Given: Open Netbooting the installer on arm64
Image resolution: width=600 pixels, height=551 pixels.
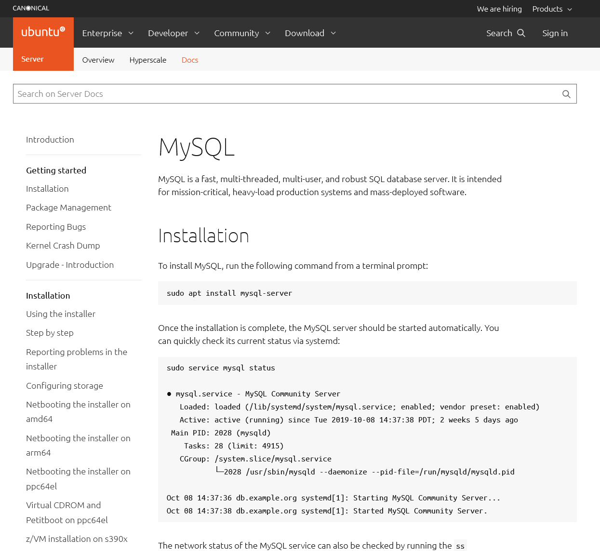Looking at the screenshot, I should coord(78,446).
